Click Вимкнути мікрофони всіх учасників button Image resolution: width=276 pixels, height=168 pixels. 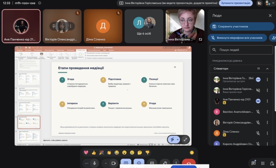coord(237,38)
